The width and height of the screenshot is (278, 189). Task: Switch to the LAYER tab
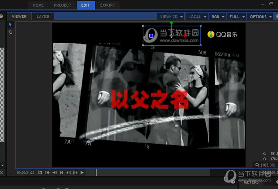coord(43,17)
